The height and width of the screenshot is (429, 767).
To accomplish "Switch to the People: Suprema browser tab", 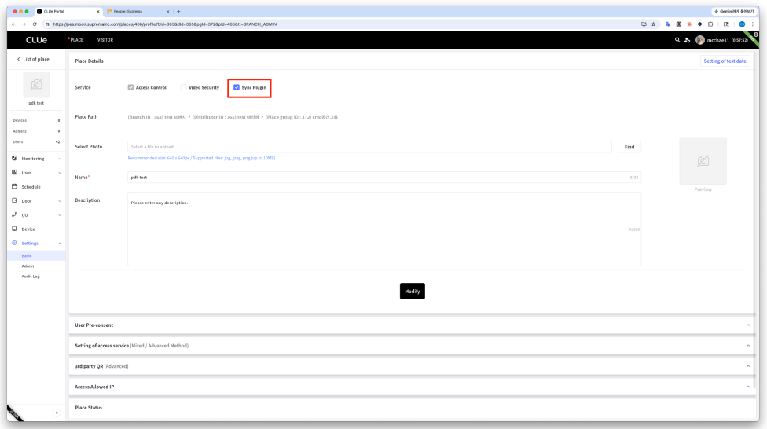I will coord(137,11).
